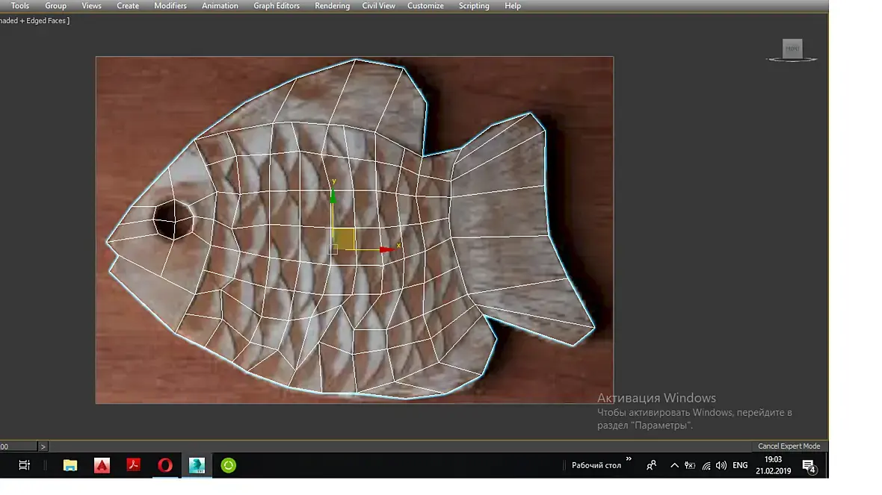Open the Modifiers menu
Image resolution: width=882 pixels, height=495 pixels.
(170, 6)
